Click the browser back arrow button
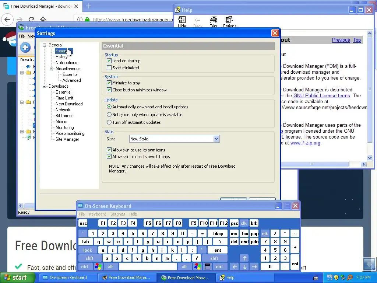This screenshot has height=283, width=377. click(x=7, y=20)
